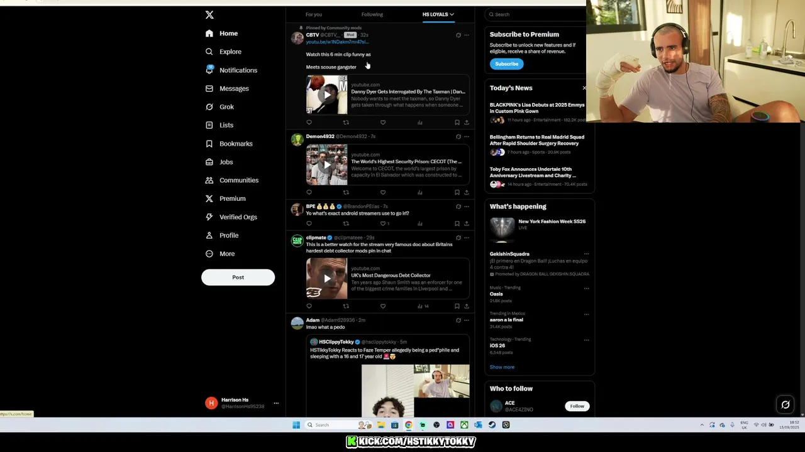Click Subscribe to Premium button
The height and width of the screenshot is (452, 805).
click(506, 64)
